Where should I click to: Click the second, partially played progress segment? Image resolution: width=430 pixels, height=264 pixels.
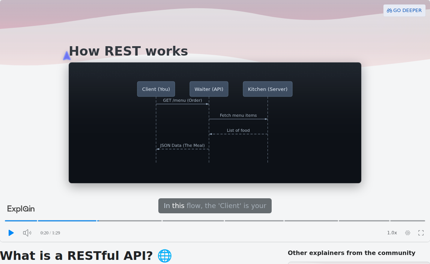(x=67, y=221)
